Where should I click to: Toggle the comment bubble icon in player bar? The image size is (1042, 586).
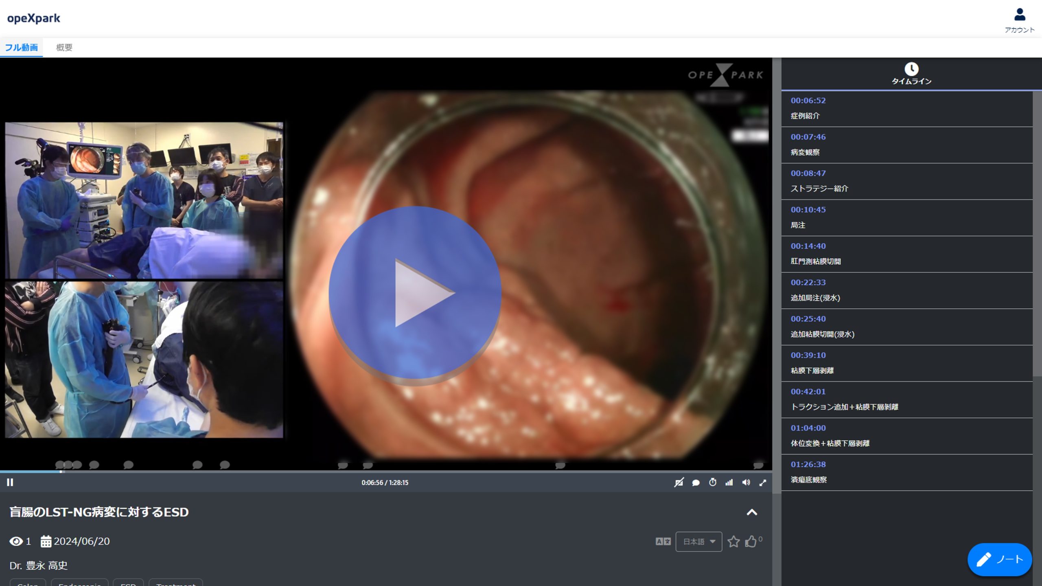696,483
